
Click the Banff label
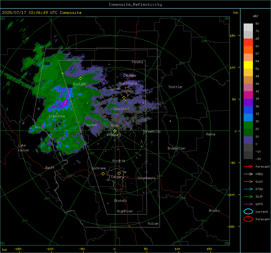coord(50,168)
